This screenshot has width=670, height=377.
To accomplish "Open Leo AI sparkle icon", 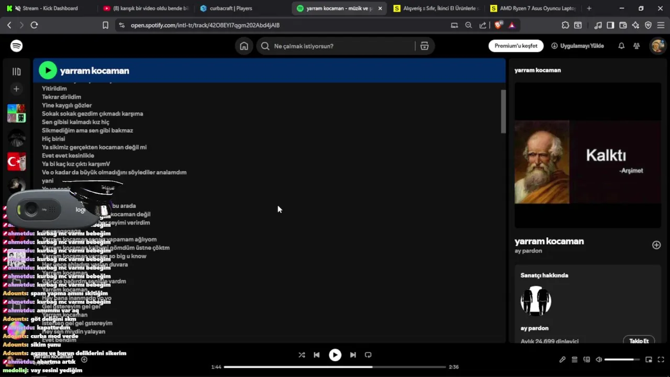I will (635, 25).
